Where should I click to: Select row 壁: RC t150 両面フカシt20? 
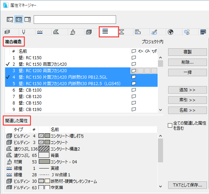click(x=81, y=64)
